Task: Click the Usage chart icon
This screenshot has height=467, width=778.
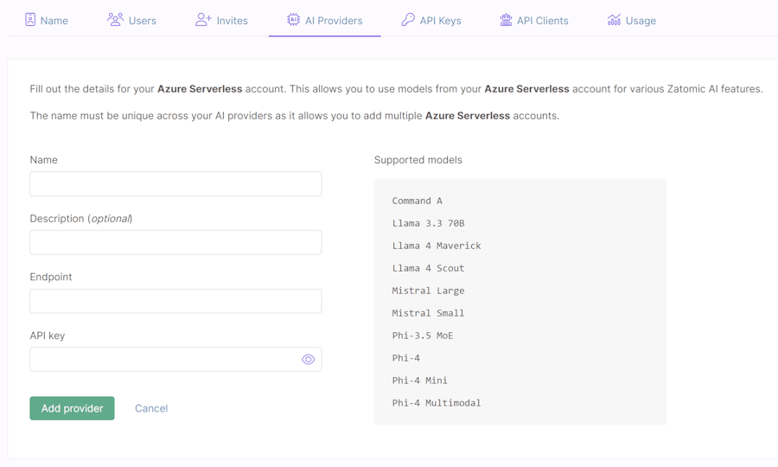Action: click(614, 20)
